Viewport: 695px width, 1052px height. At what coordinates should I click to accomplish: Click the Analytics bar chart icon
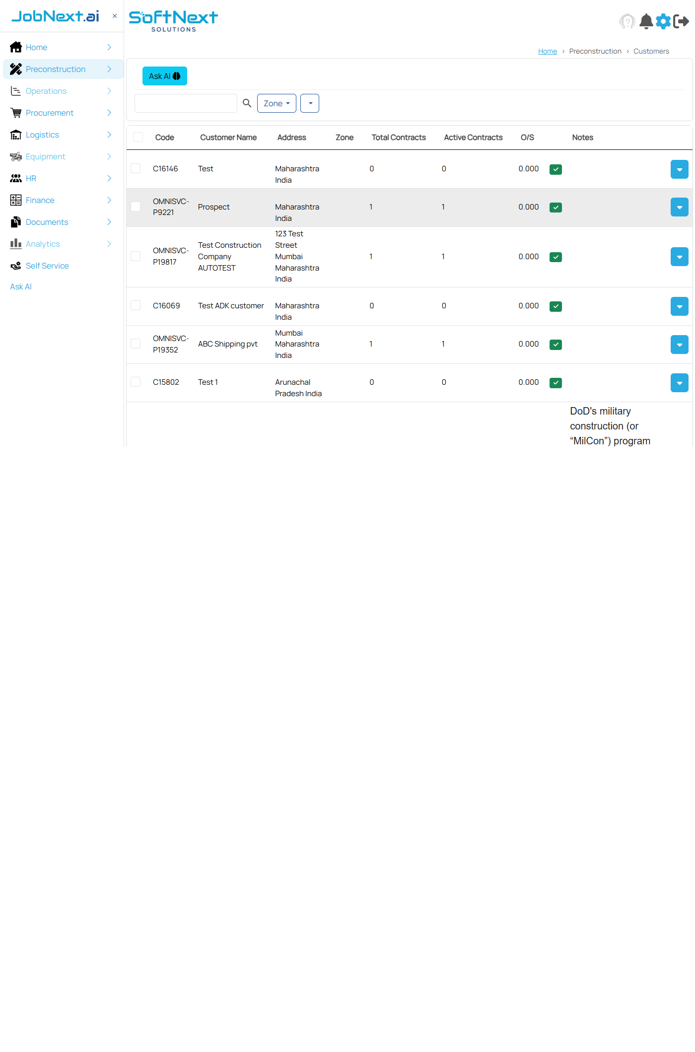point(16,244)
